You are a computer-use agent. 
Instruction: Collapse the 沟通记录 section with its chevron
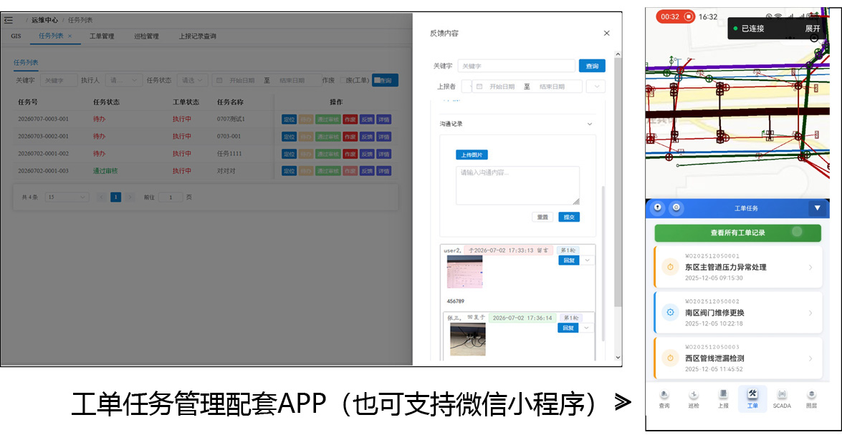[590, 124]
